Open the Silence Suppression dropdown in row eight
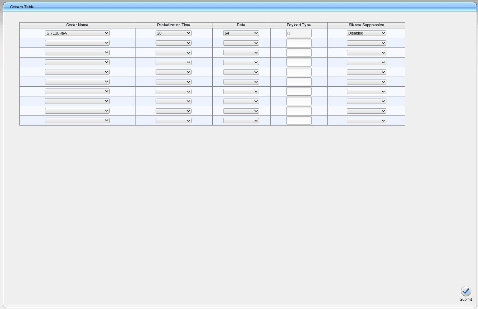This screenshot has width=478, height=309. (x=367, y=101)
